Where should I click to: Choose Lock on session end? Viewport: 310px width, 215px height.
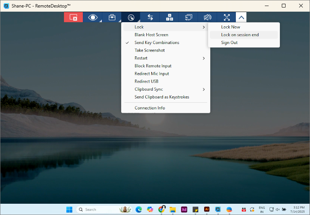tap(240, 35)
